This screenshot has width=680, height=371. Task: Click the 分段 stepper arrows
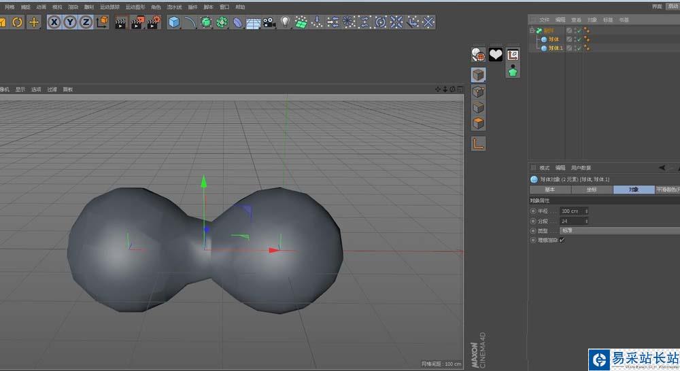point(586,221)
